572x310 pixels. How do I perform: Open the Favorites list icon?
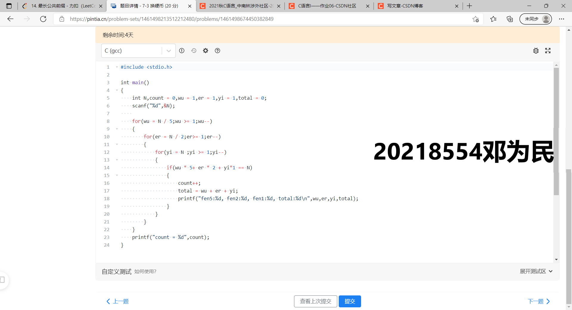click(x=493, y=19)
